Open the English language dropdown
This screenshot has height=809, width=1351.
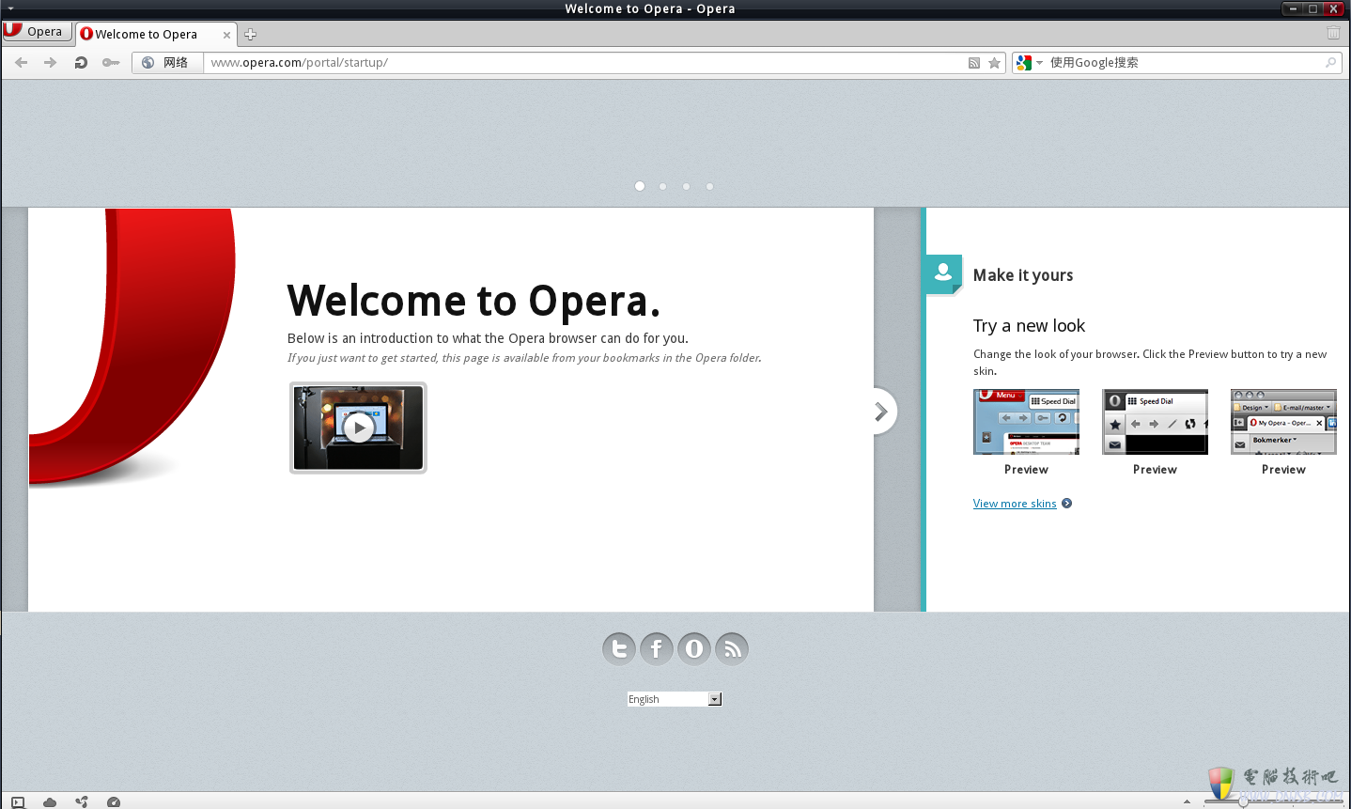(675, 699)
